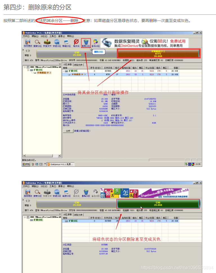This screenshot has height=273, width=216.
Task: Open 查看 menu in upper DiskGenius window
Action: pyautogui.click(x=62, y=36)
